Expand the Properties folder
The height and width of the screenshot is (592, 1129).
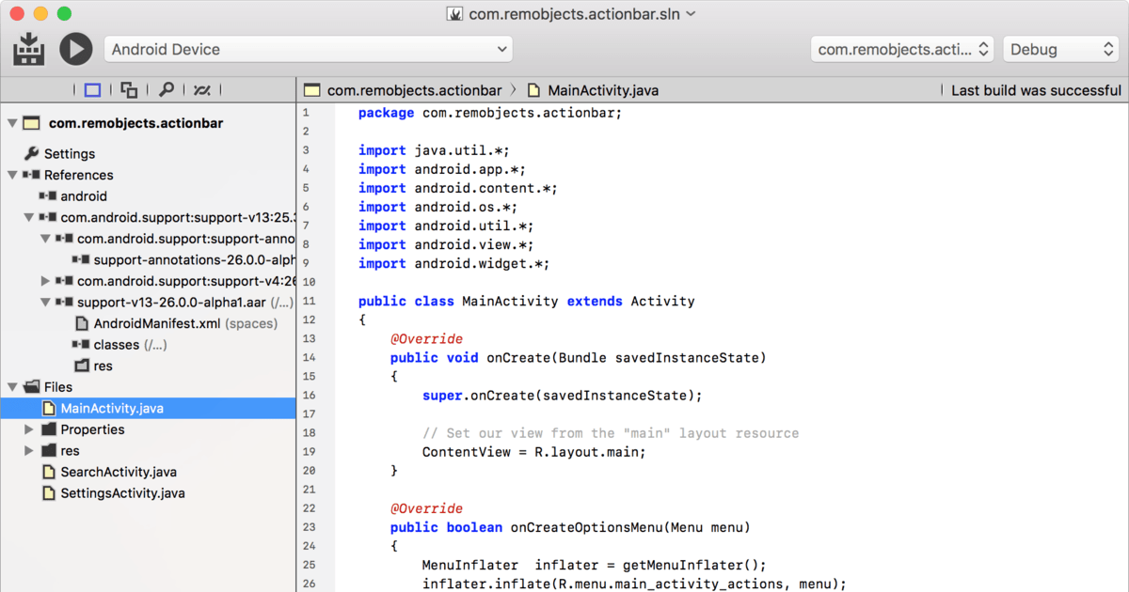[28, 428]
